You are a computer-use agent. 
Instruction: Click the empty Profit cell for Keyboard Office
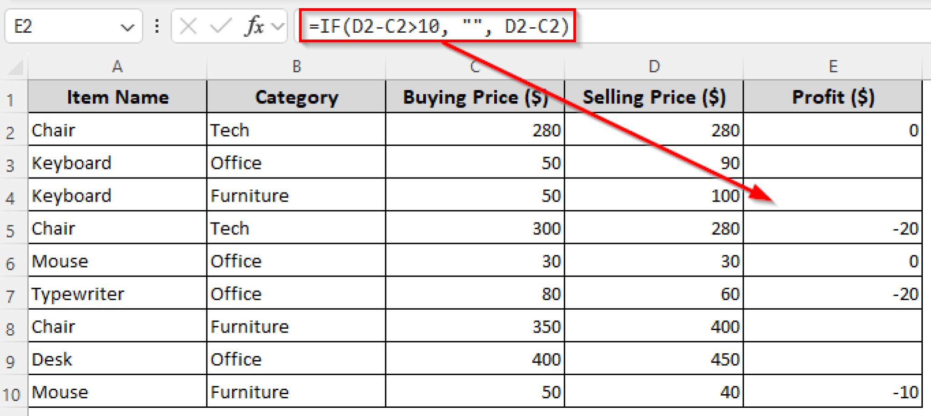pos(833,163)
